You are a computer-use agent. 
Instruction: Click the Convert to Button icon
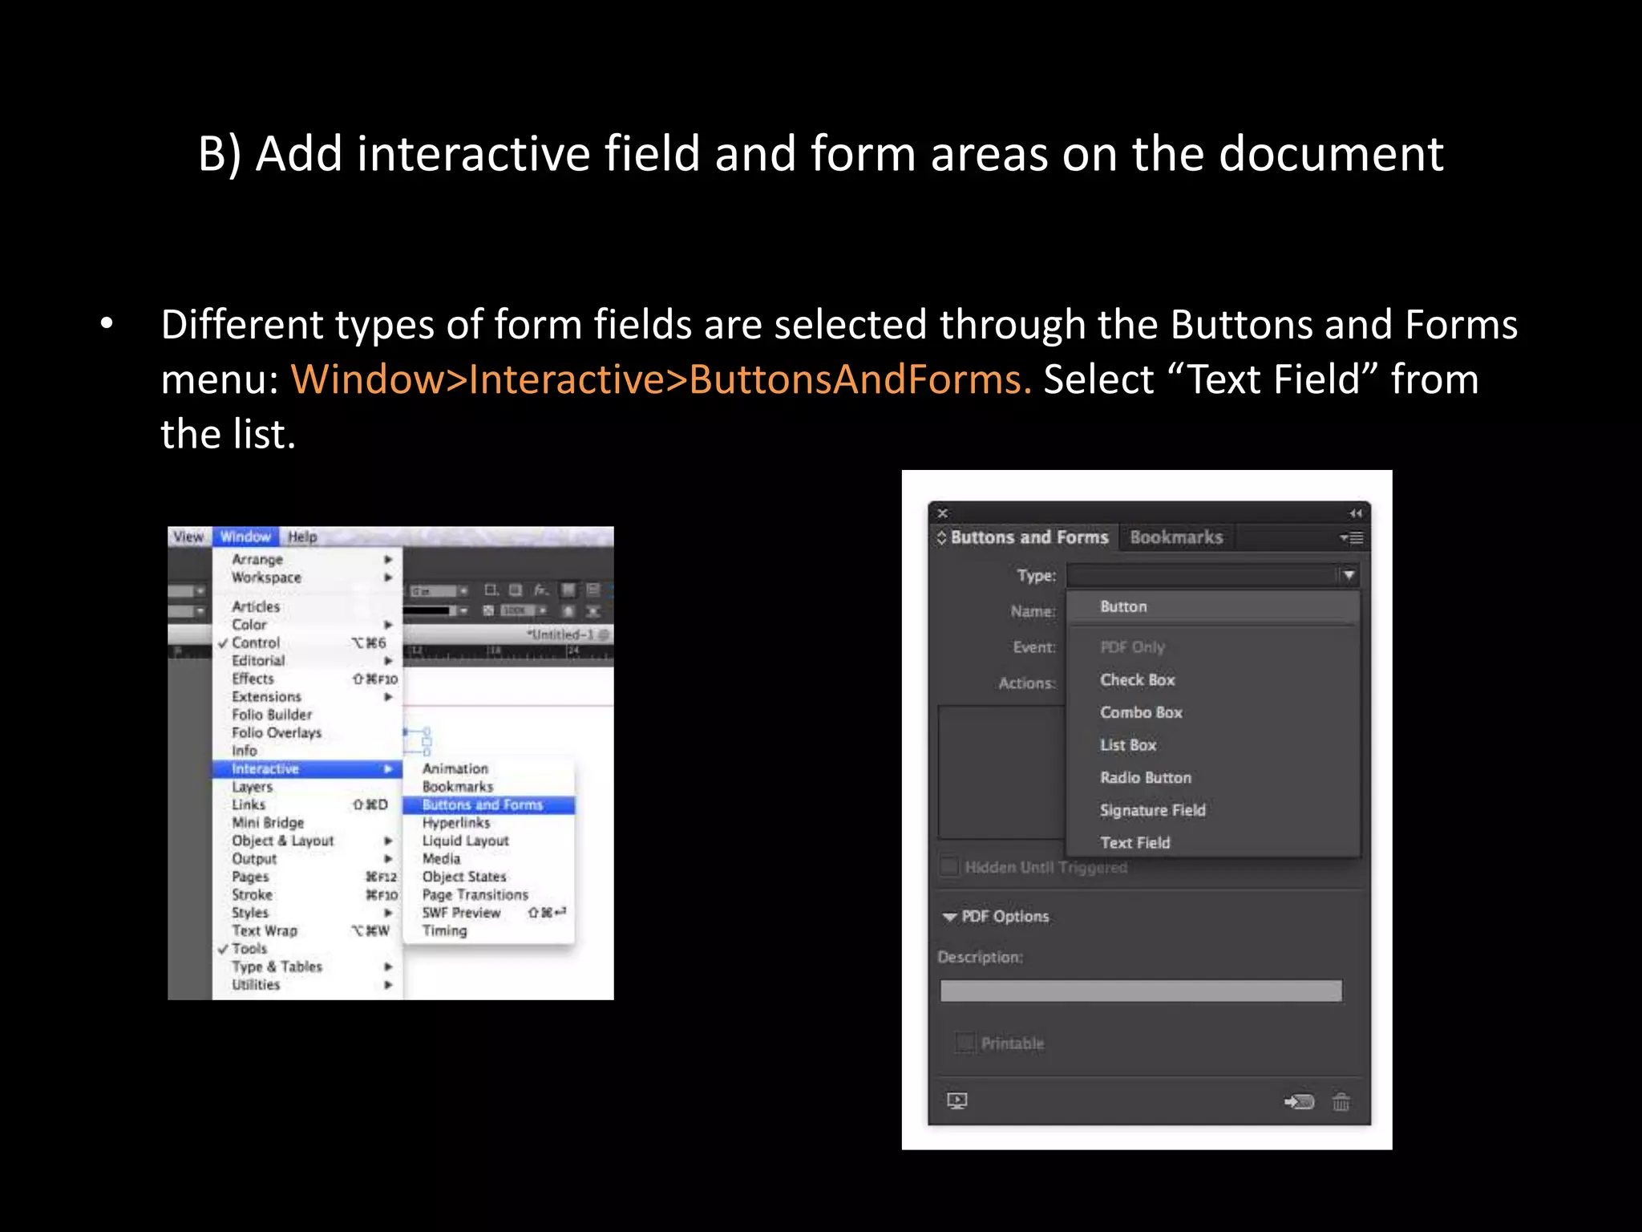[1299, 1101]
